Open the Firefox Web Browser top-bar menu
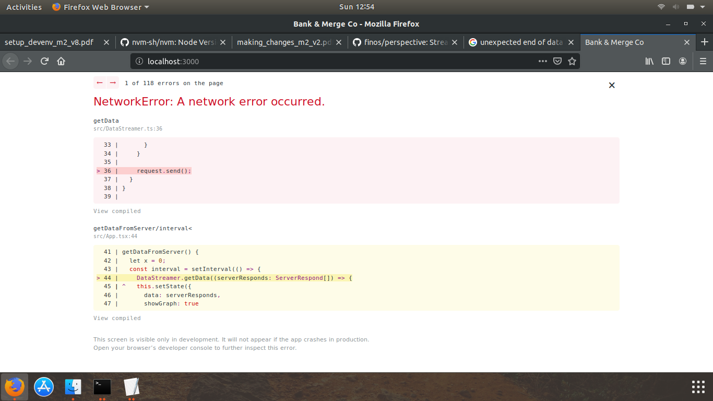 pos(99,7)
